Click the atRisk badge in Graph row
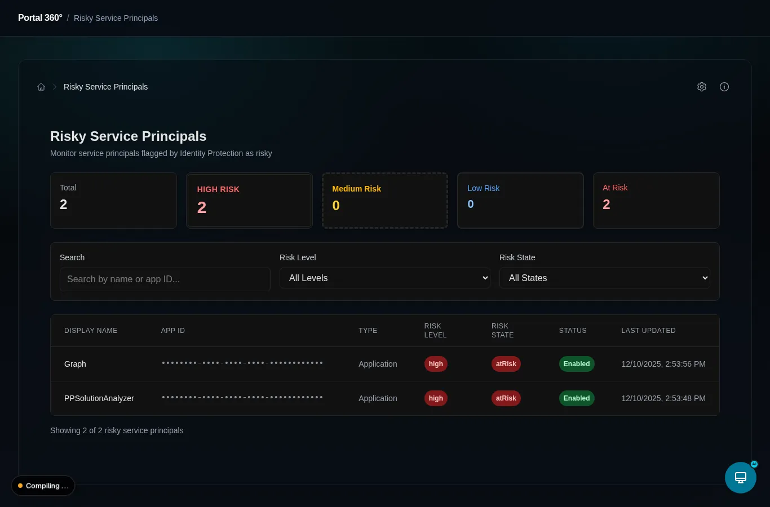Image resolution: width=770 pixels, height=507 pixels. (506, 364)
